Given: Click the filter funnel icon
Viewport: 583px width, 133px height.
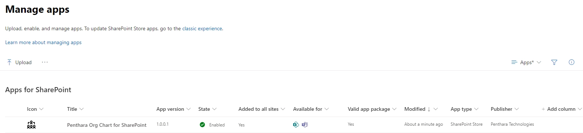Looking at the screenshot, I should pos(554,62).
